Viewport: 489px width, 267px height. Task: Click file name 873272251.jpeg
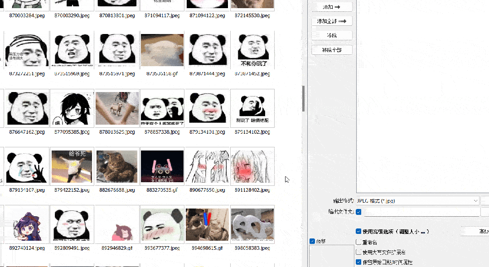[x=27, y=73]
